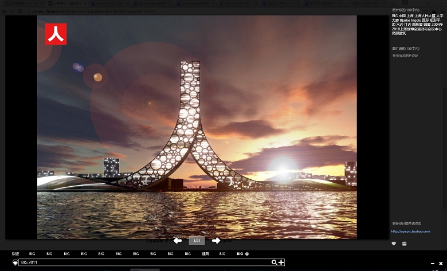The image size is (447, 271).
Task: Click the image description field placeholder text
Action: pos(405,56)
